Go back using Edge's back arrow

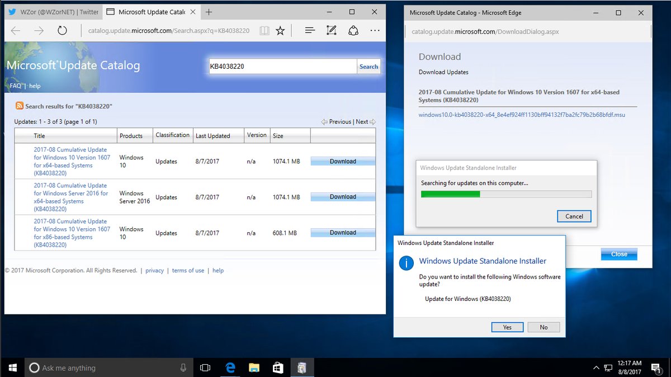pyautogui.click(x=16, y=31)
